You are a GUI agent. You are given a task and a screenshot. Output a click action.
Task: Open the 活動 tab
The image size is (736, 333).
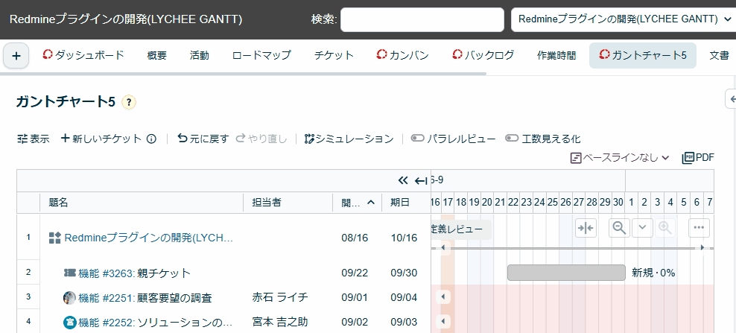click(x=200, y=55)
